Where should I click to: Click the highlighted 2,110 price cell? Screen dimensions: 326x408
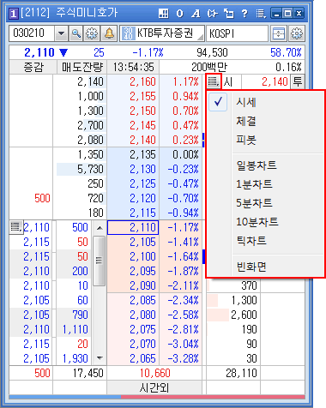point(133,228)
